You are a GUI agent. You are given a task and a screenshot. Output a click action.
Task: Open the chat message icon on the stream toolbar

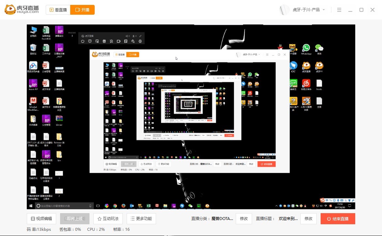tap(90, 41)
